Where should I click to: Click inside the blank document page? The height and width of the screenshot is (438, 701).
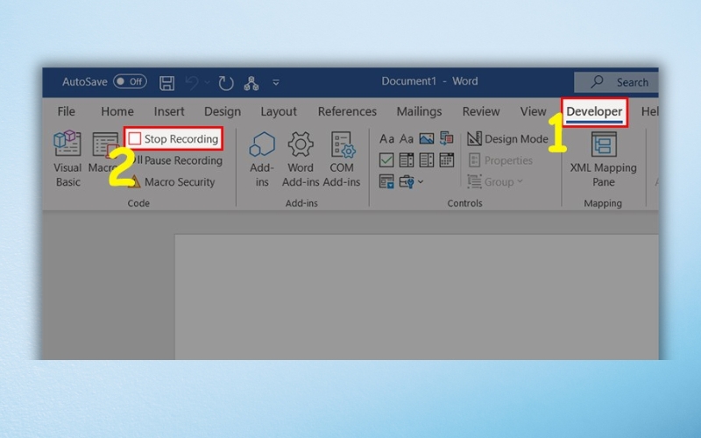(x=415, y=297)
